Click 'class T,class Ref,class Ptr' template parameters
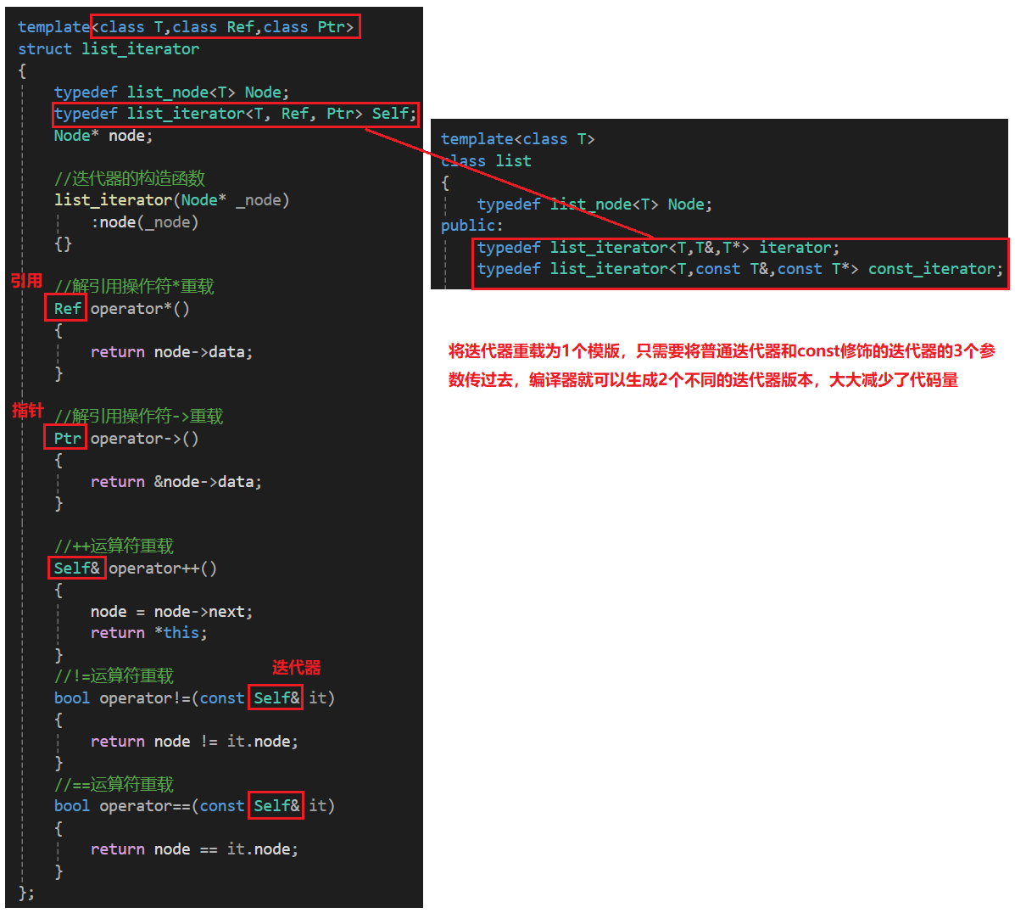1015x913 pixels. click(x=222, y=27)
